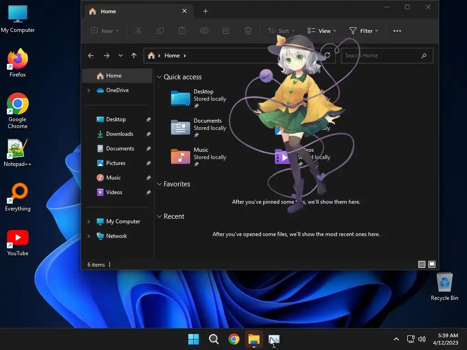Close the Home tab
Image resolution: width=467 pixels, height=350 pixels.
pos(184,11)
